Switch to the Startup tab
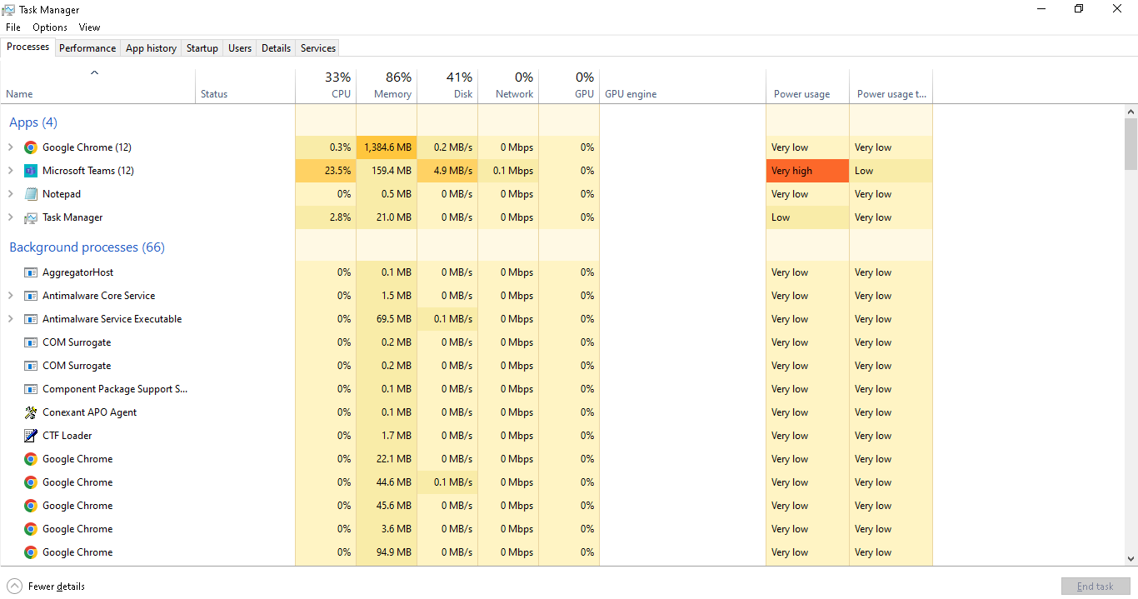 click(202, 48)
